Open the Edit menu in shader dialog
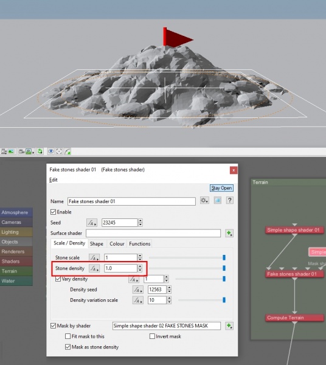Viewport: 326px width, 365px height. click(54, 180)
